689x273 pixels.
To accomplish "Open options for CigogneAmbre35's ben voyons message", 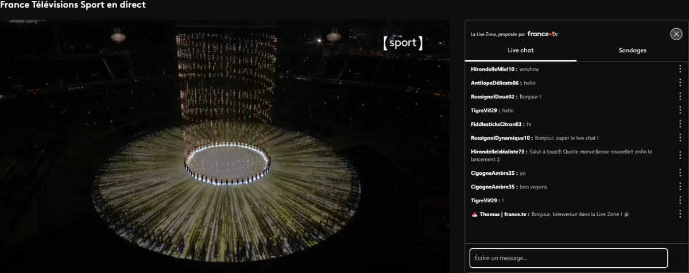I will tap(680, 187).
